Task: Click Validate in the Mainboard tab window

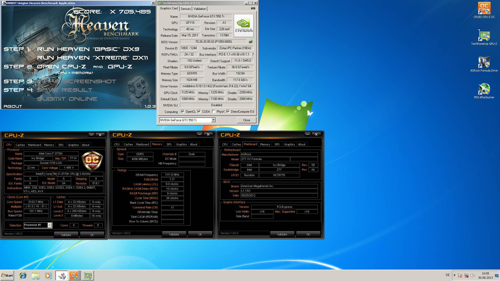Action: (x=282, y=234)
